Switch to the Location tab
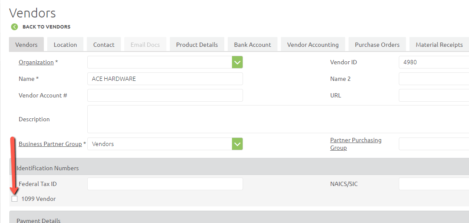 coord(65,45)
